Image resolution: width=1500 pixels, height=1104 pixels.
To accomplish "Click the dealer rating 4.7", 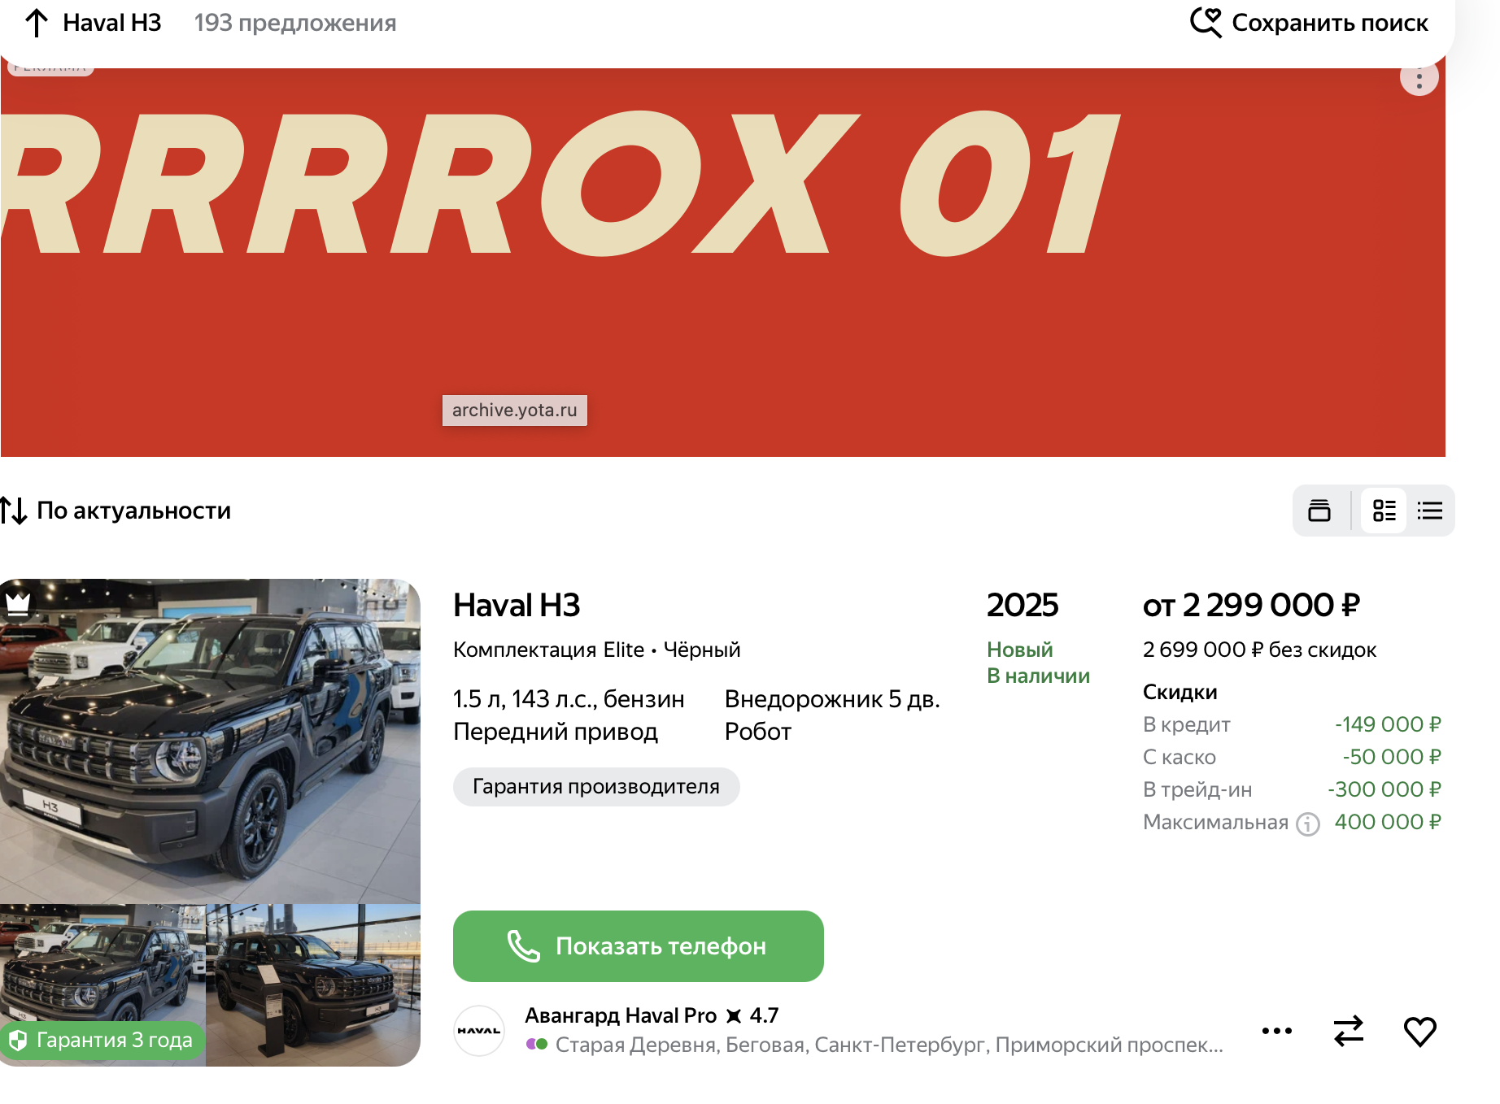I will click(764, 1015).
